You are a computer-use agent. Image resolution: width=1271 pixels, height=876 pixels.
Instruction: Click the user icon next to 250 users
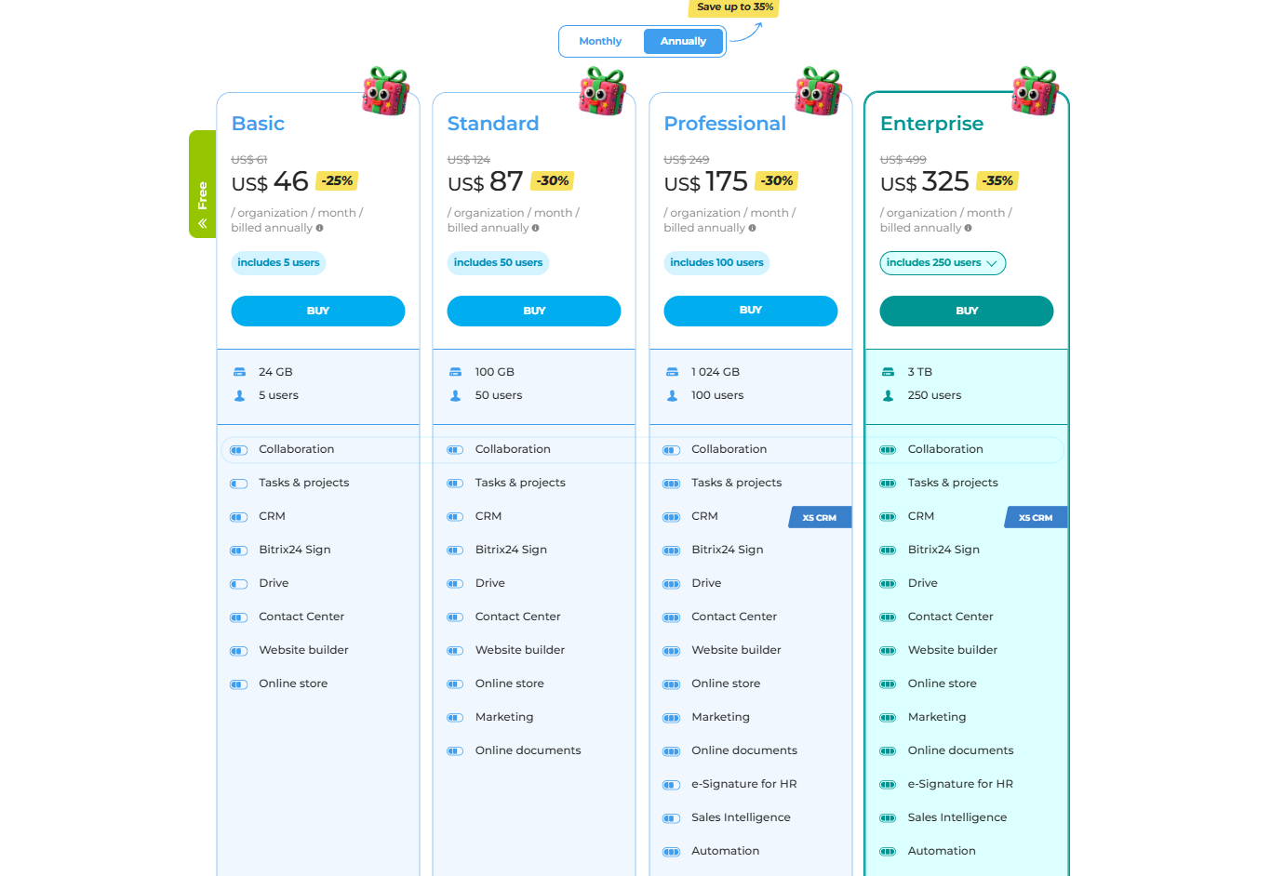[x=888, y=395]
